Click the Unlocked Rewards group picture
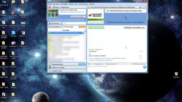 tap(96, 16)
